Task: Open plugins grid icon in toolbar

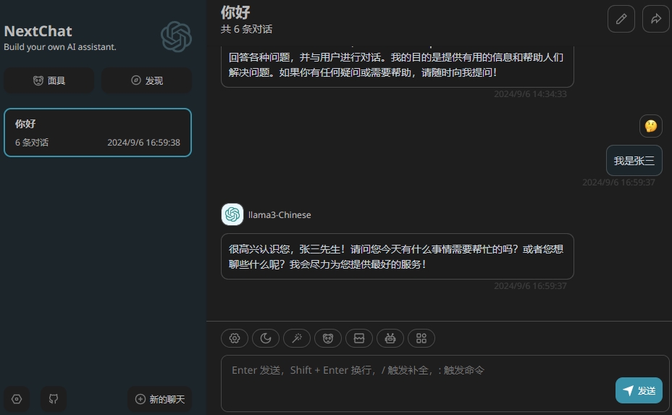Action: 421,338
